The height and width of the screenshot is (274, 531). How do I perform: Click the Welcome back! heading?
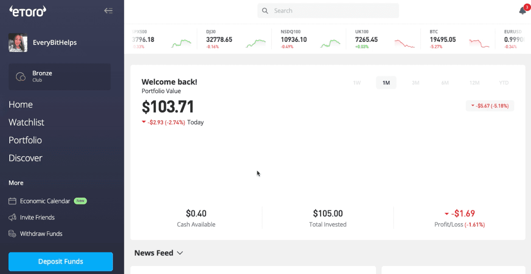click(169, 82)
